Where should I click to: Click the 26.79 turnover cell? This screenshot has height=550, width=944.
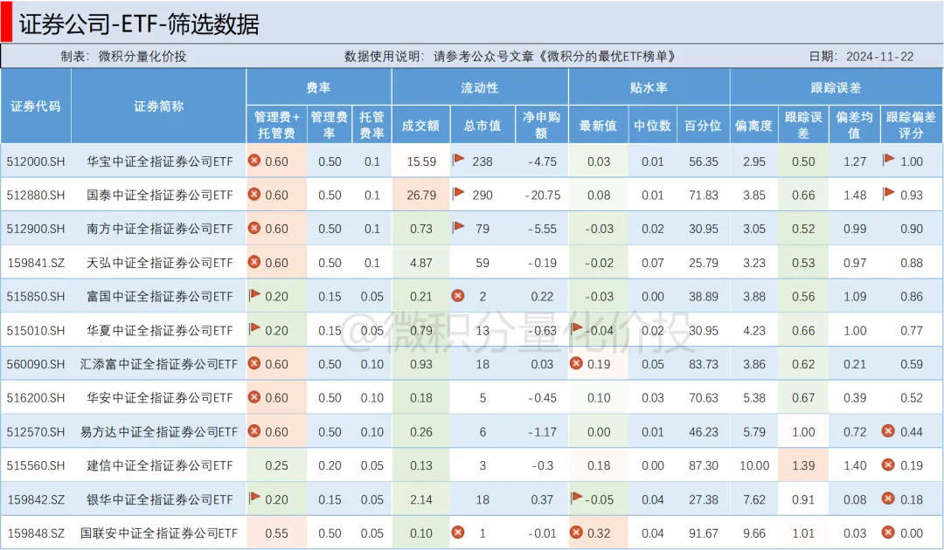[420, 195]
